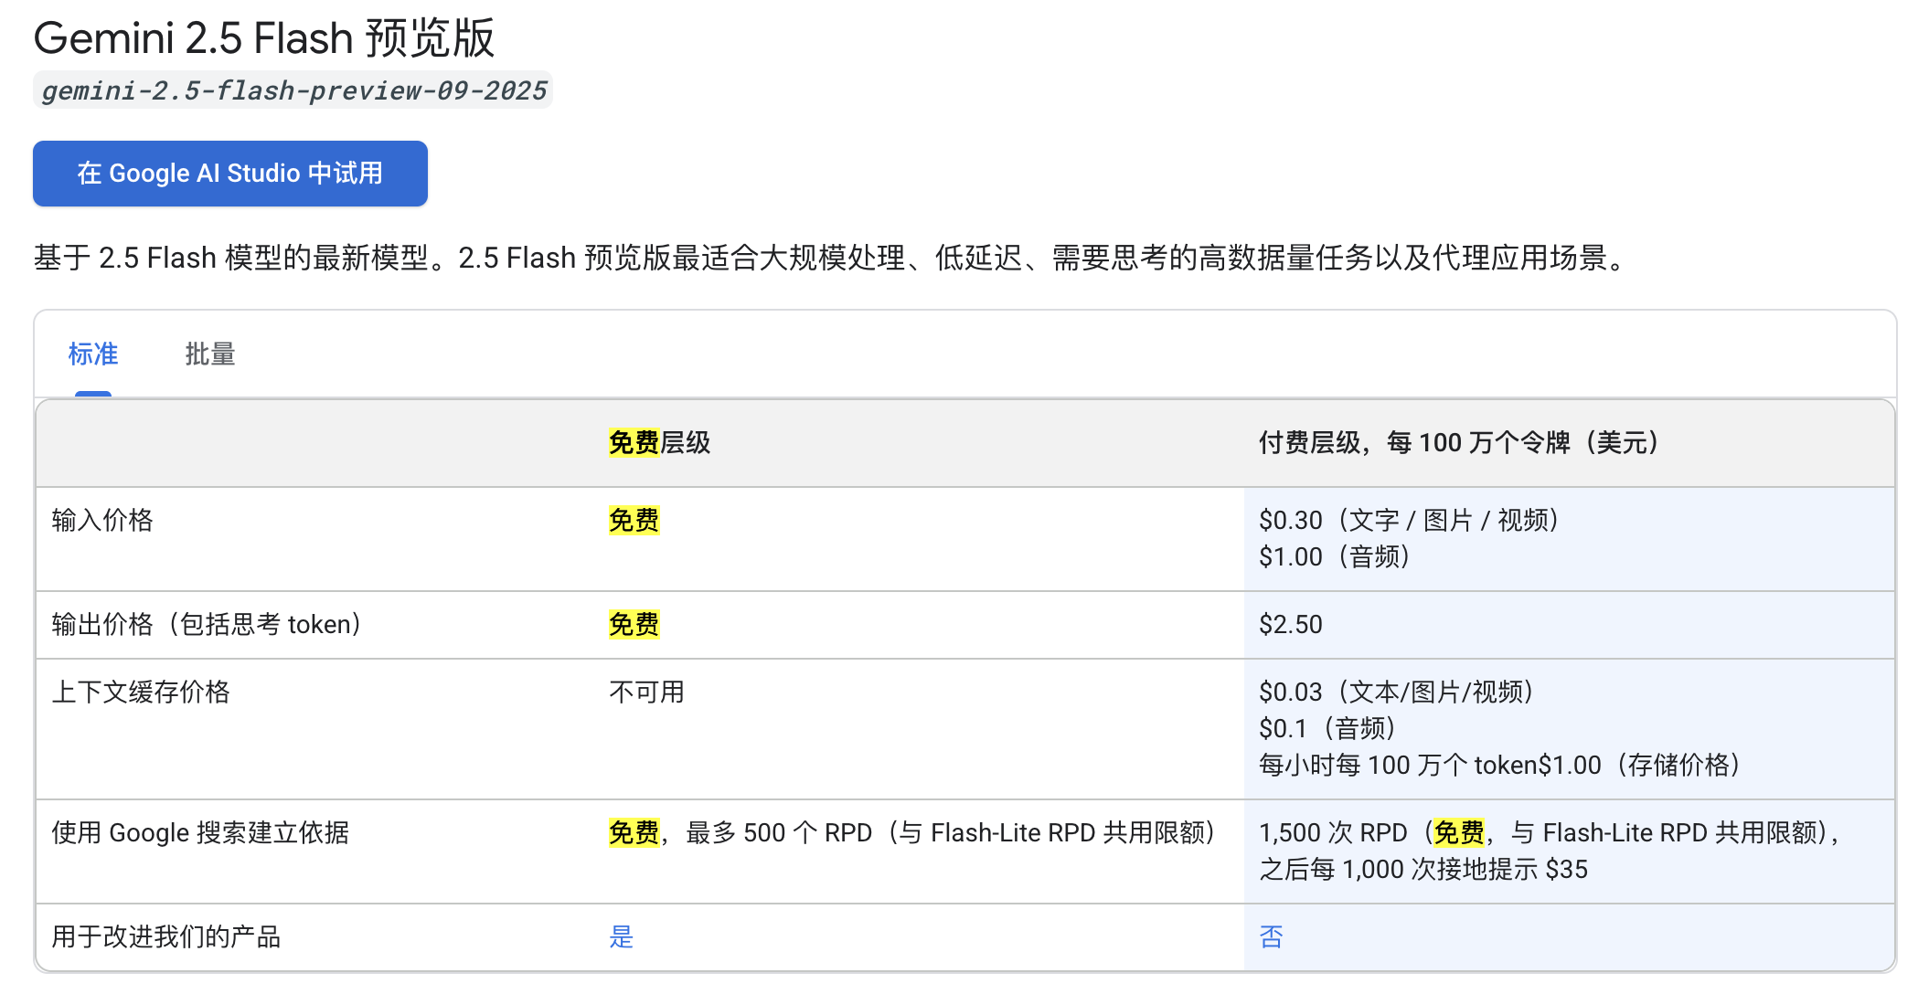This screenshot has width=1918, height=994.
Task: Select the '输出价格（包括思考 token）' row label
Action: (x=208, y=625)
